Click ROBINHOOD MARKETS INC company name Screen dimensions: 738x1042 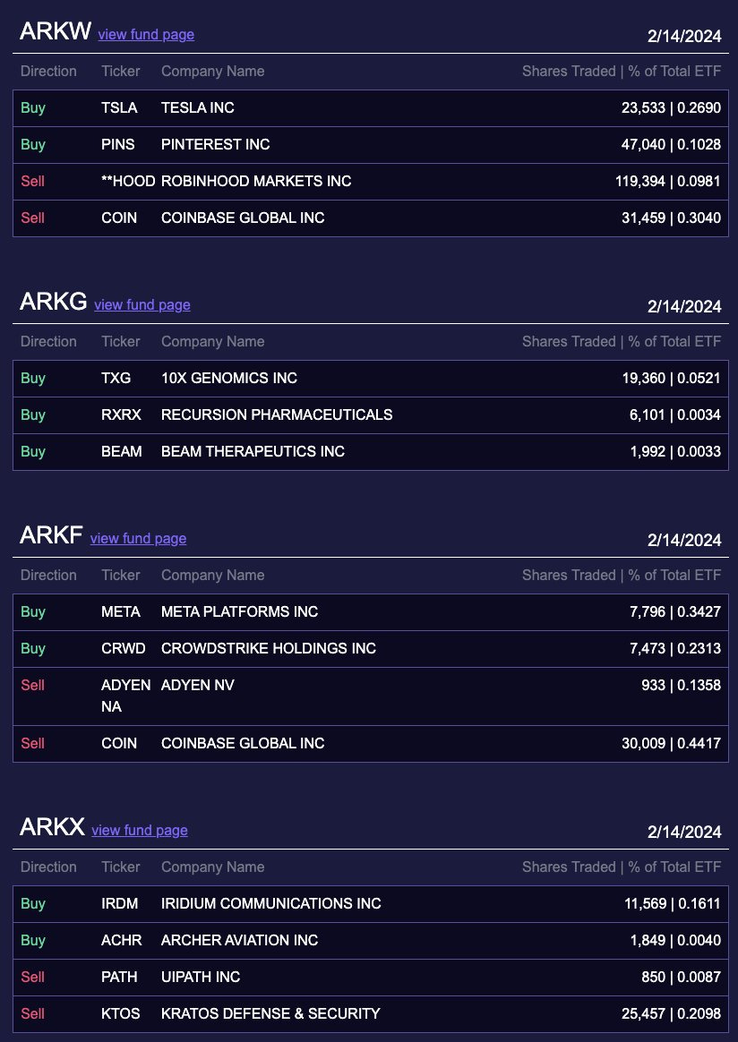click(256, 181)
